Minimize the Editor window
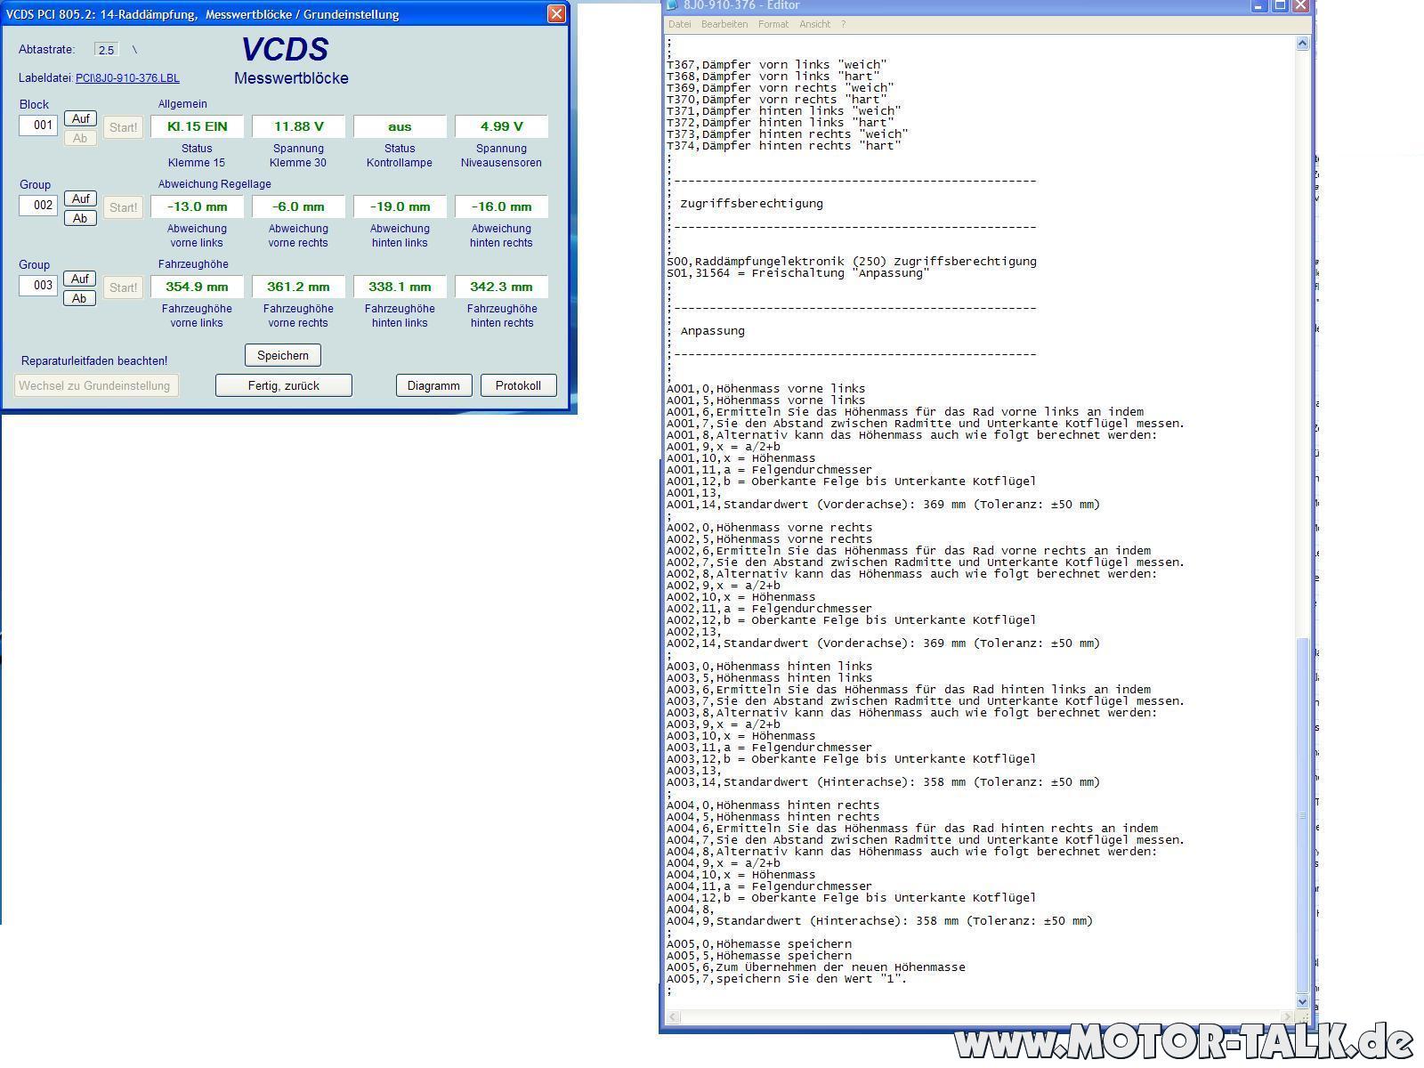 tap(1259, 4)
